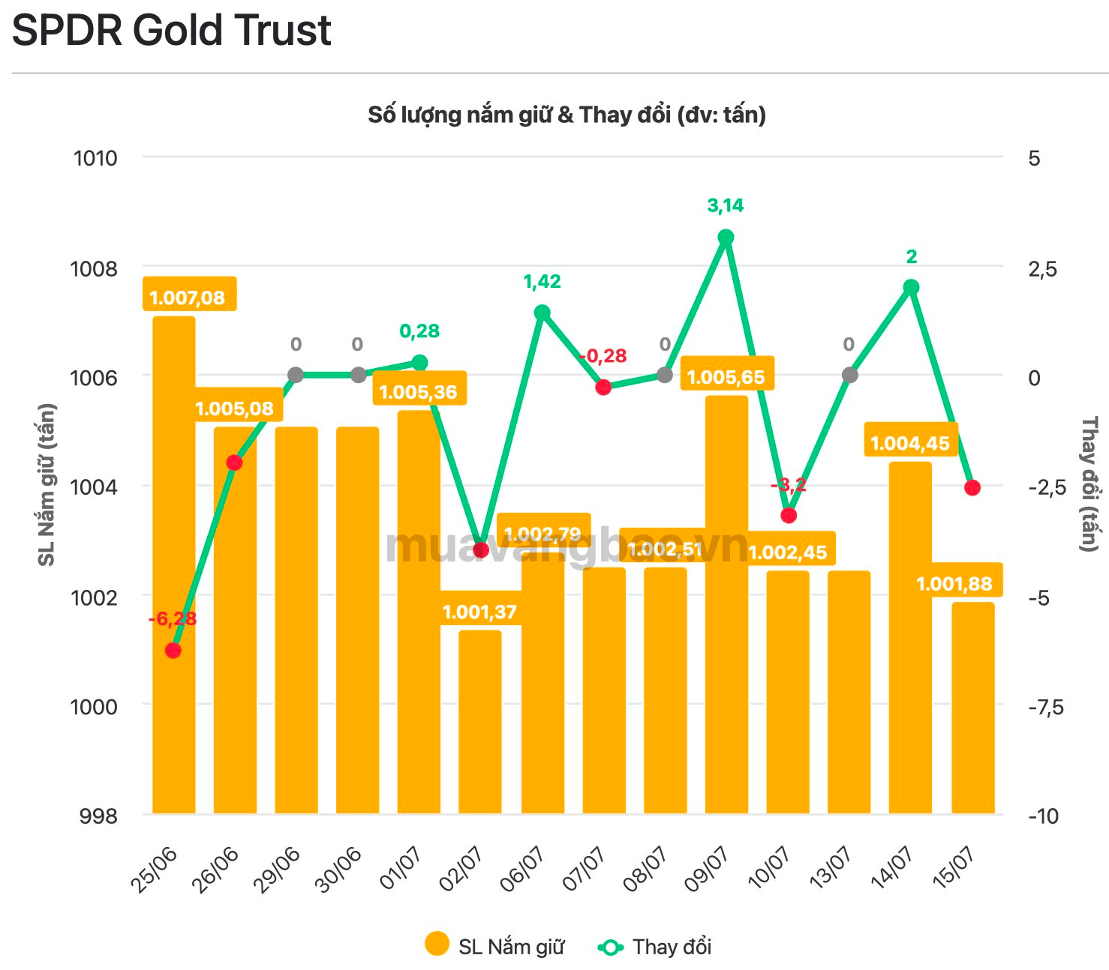
Task: Click the green Thay đổi legend marker
Action: click(x=610, y=948)
